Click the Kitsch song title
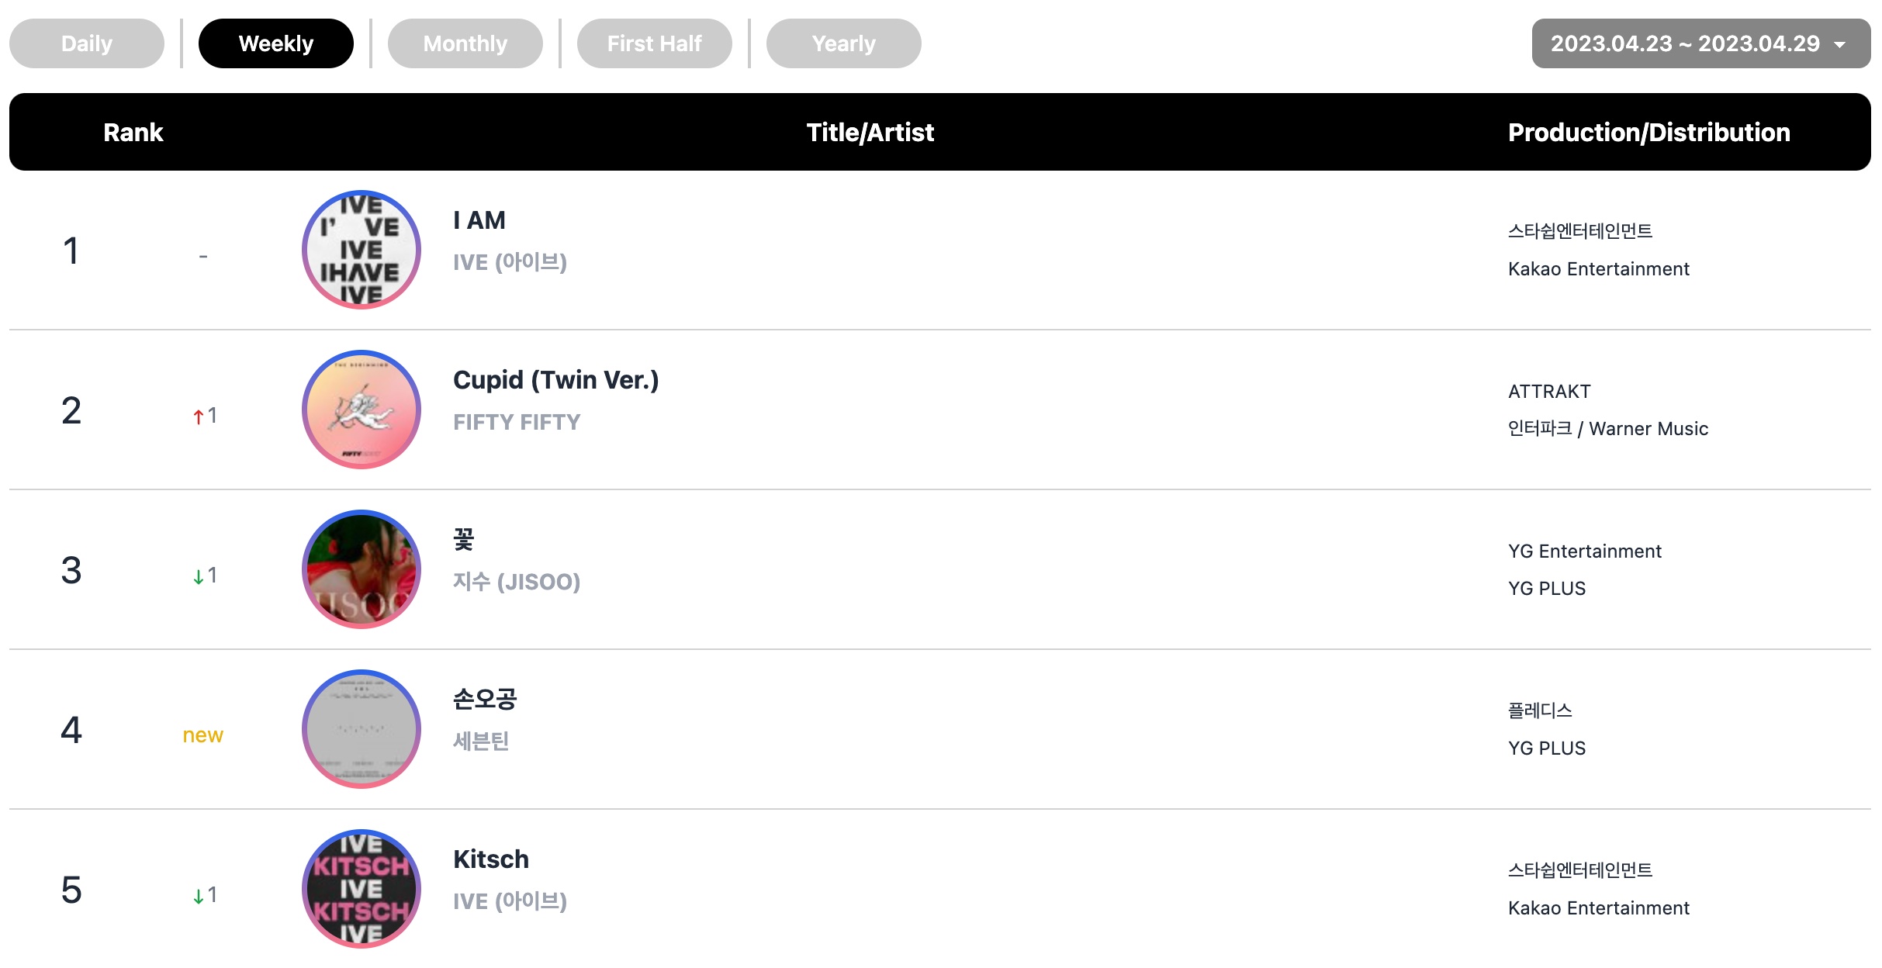The width and height of the screenshot is (1882, 968). tap(491, 859)
